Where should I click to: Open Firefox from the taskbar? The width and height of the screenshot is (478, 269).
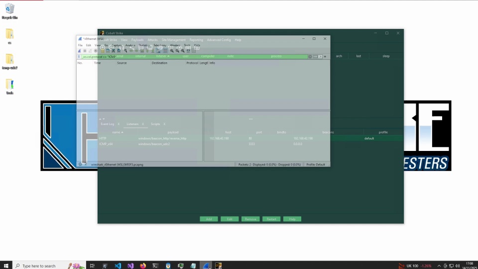(143, 266)
